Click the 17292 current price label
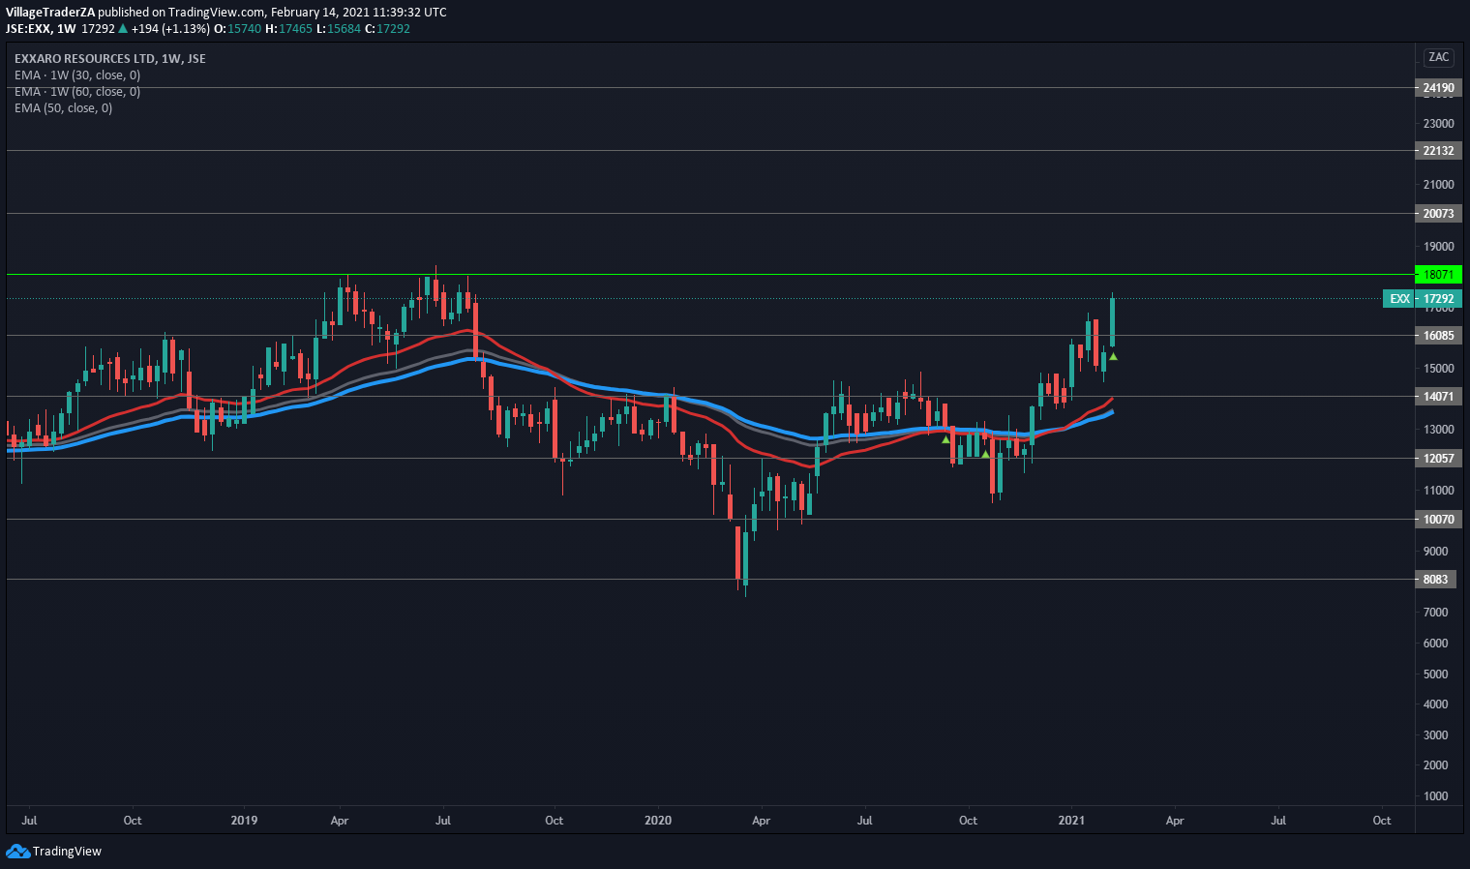 [1438, 299]
